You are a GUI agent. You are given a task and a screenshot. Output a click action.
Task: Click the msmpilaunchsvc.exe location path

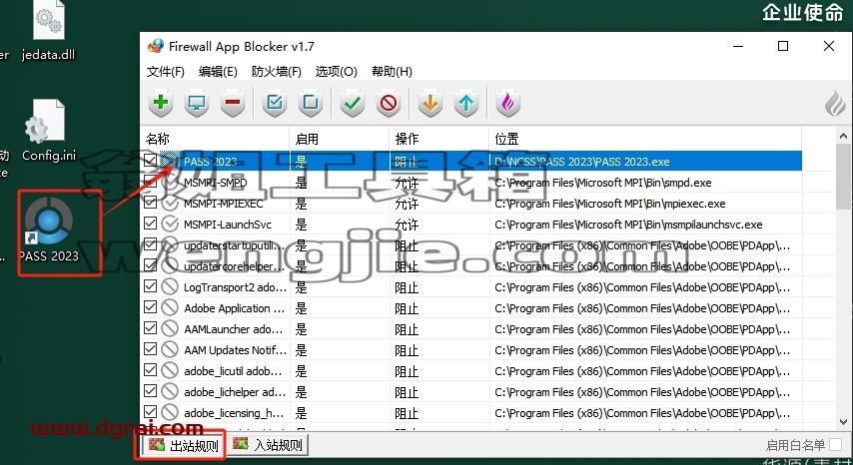(x=628, y=225)
